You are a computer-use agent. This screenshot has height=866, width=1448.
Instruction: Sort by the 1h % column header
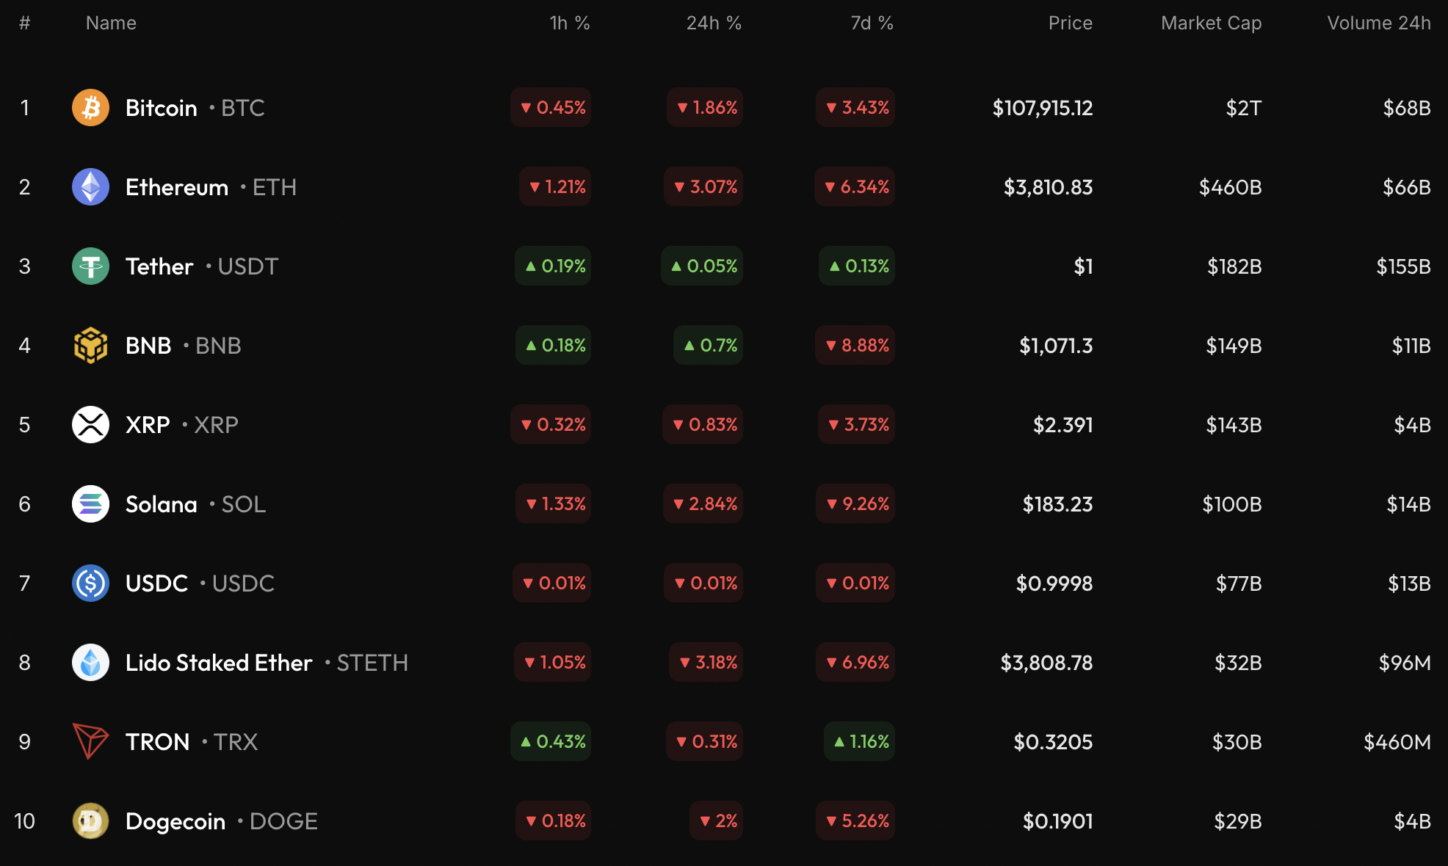pos(570,23)
